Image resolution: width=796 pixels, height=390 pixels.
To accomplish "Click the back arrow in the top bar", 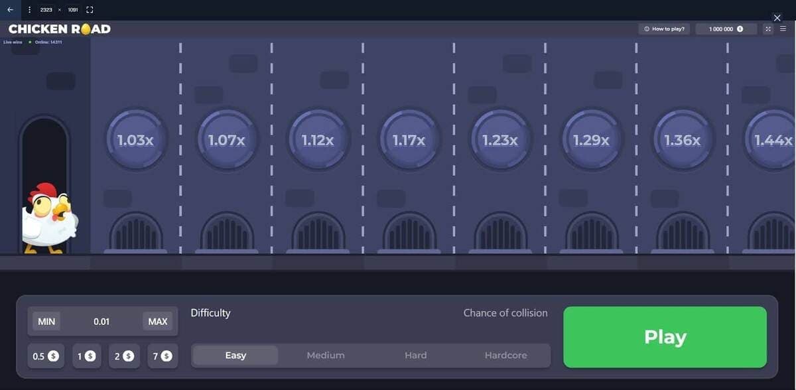I will (10, 10).
